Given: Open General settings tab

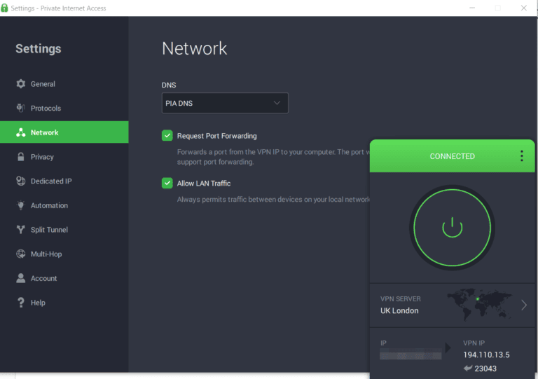Looking at the screenshot, I should pos(64,84).
